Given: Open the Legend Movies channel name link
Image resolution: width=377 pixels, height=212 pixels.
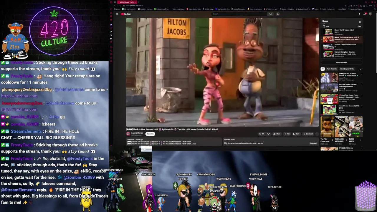Looking at the screenshot, I should 137,133.
